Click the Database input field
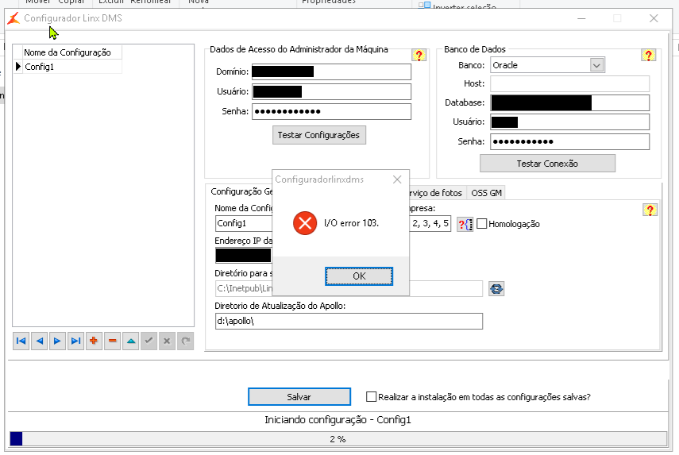The width and height of the screenshot is (679, 455). coord(570,103)
